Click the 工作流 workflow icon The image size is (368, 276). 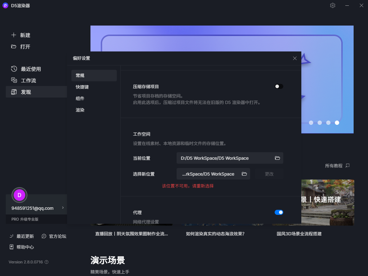(14, 80)
